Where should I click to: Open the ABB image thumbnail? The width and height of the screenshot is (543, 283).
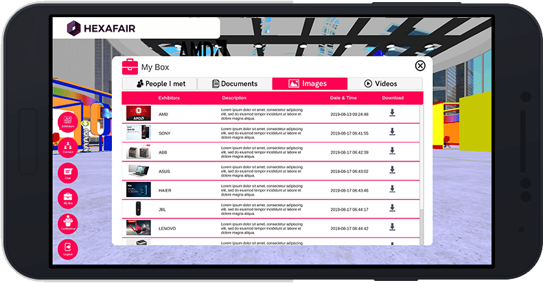139,152
